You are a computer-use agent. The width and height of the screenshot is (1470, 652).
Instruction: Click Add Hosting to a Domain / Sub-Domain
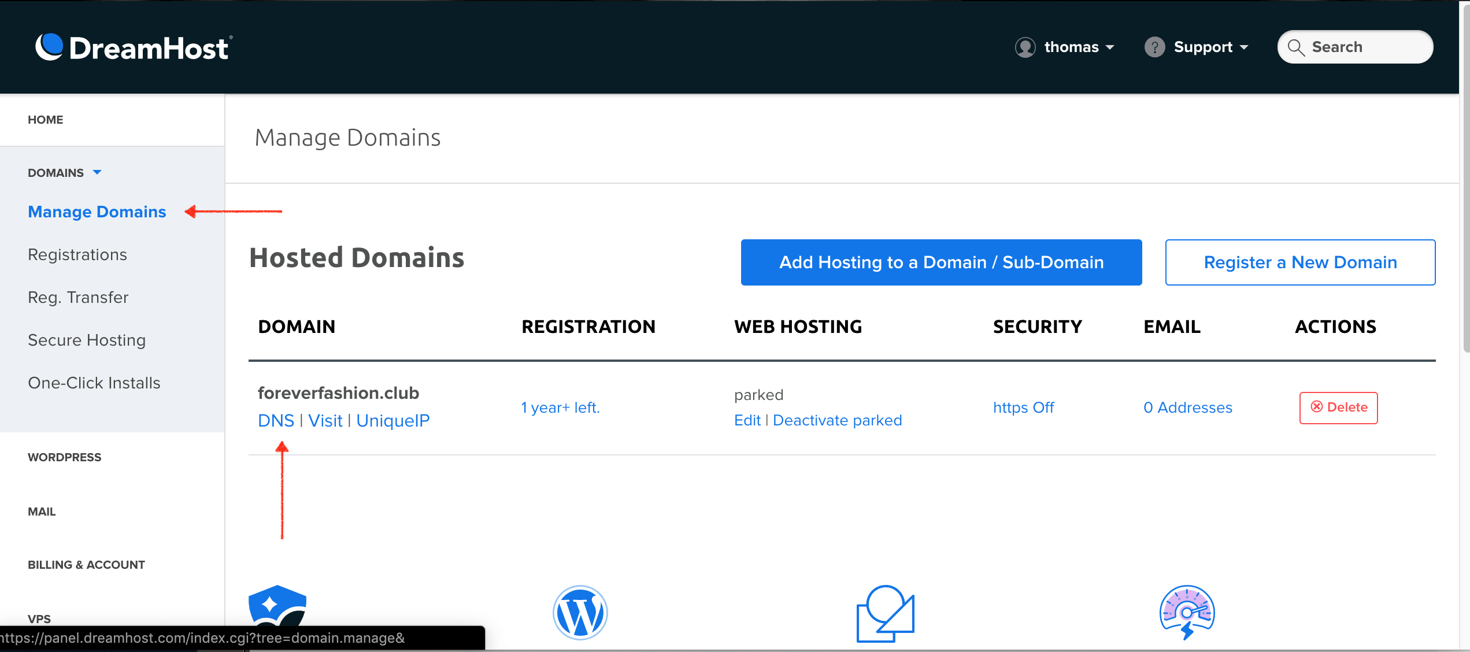click(941, 262)
